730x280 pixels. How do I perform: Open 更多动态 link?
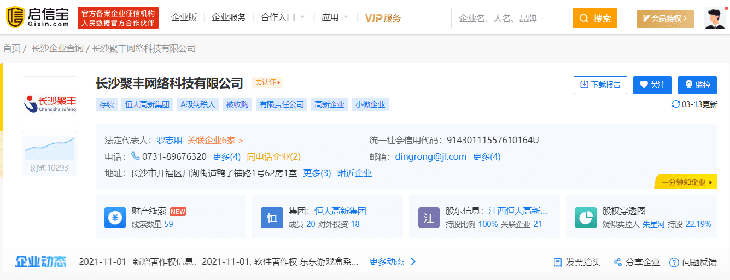393,262
